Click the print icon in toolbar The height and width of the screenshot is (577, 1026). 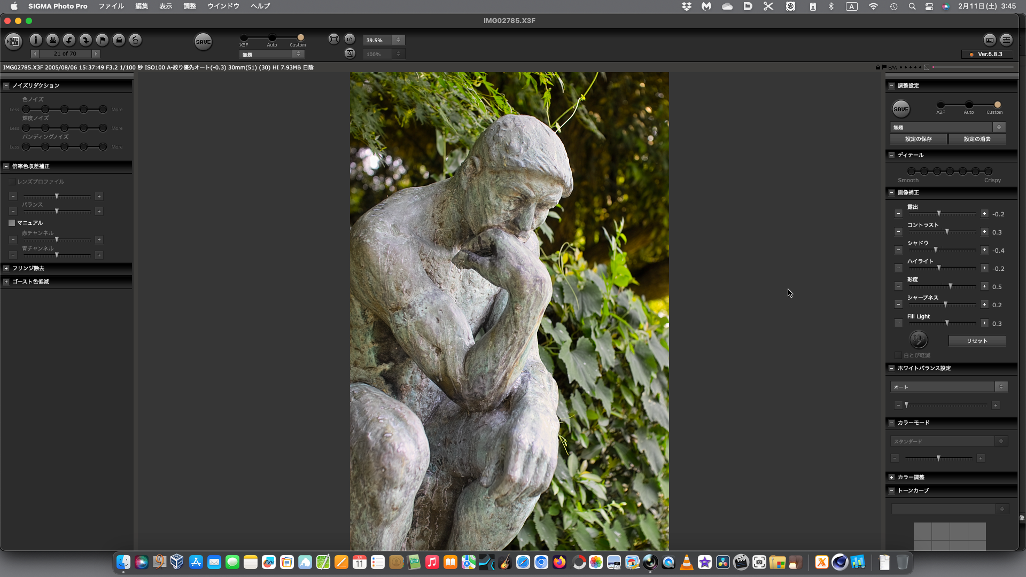click(x=52, y=40)
